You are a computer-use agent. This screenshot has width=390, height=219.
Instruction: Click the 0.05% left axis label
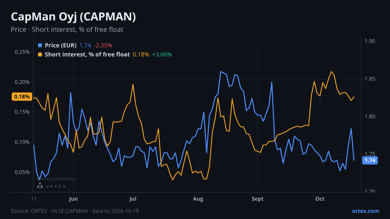(x=22, y=172)
